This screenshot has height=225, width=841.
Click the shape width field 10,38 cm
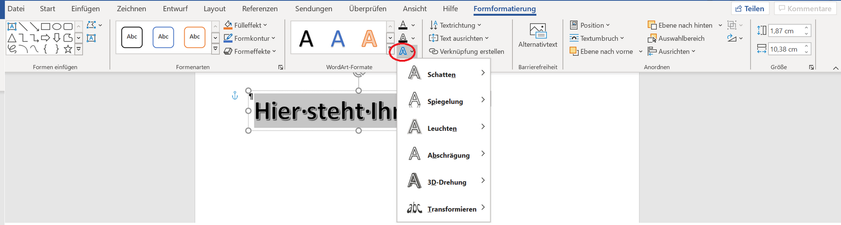789,49
